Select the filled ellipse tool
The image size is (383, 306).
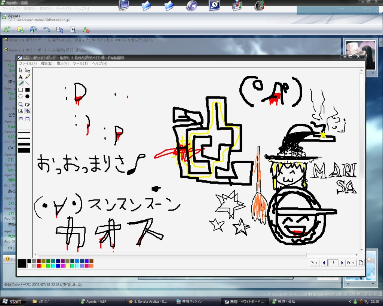(28, 97)
